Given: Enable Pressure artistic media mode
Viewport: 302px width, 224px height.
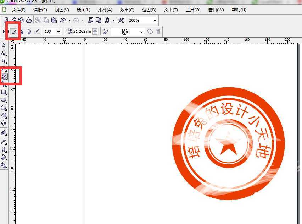Looking at the screenshot, I should (x=37, y=32).
